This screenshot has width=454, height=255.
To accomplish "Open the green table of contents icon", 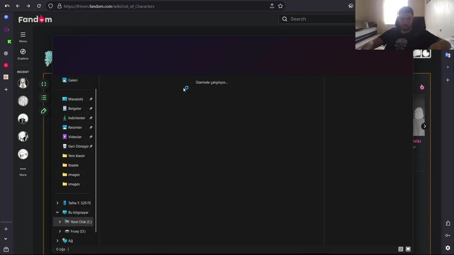I will point(44,98).
